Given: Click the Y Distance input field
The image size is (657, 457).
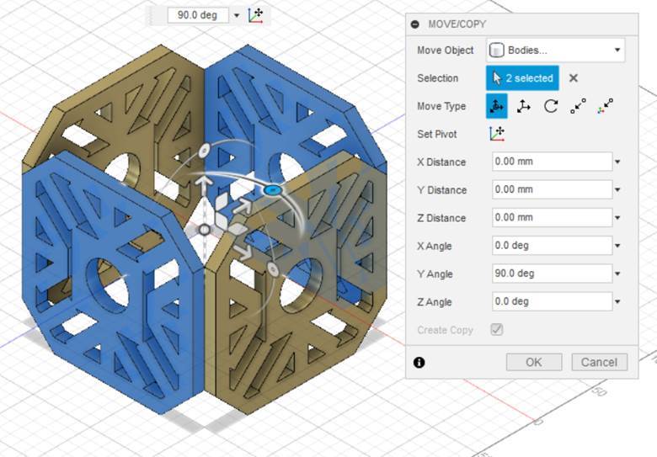Looking at the screenshot, I should (x=553, y=189).
